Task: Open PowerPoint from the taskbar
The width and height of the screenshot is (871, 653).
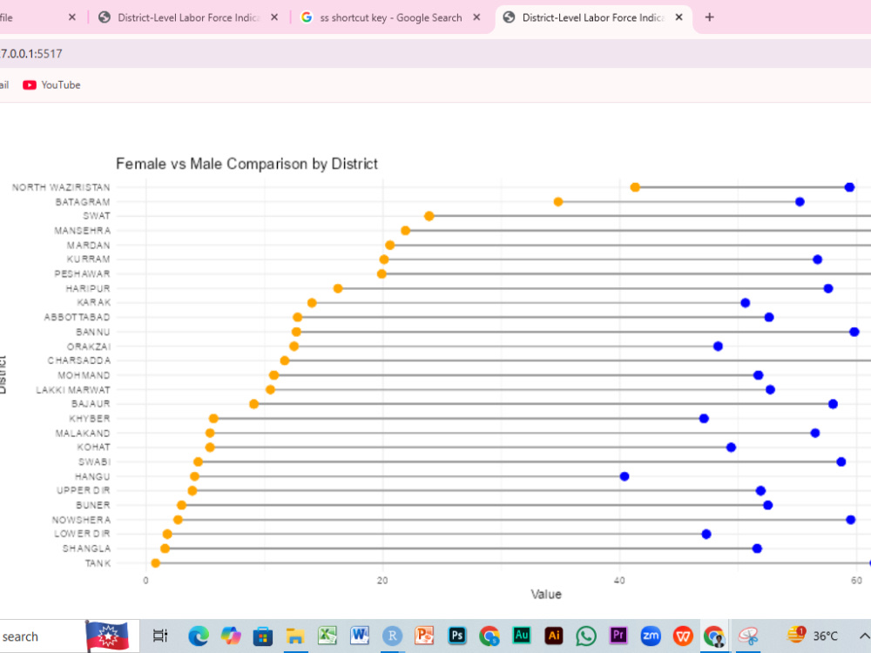Action: coord(424,636)
